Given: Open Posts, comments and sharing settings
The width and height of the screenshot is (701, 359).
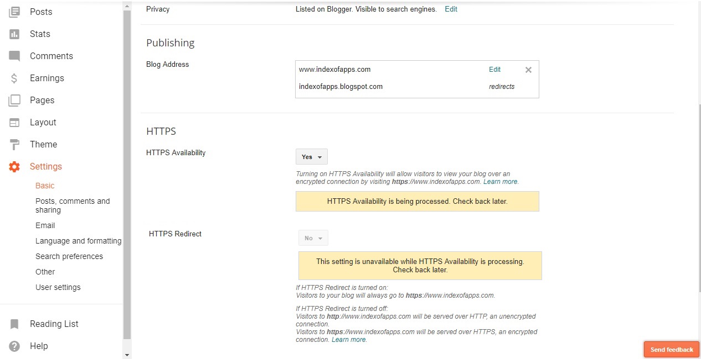Looking at the screenshot, I should click(x=73, y=205).
